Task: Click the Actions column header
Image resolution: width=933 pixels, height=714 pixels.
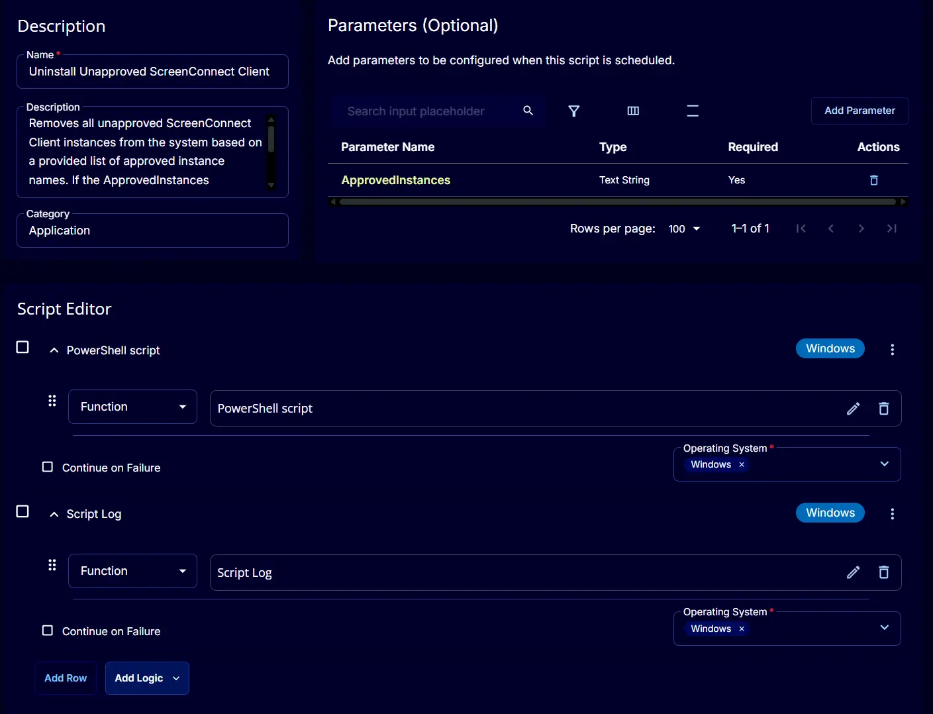Action: coord(878,147)
